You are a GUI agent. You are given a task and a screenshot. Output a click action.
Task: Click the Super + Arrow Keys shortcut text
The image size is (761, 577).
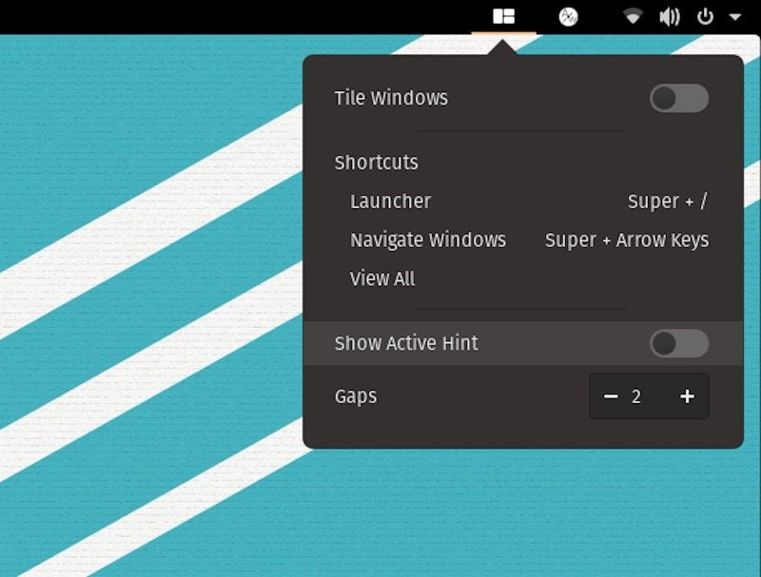click(626, 240)
